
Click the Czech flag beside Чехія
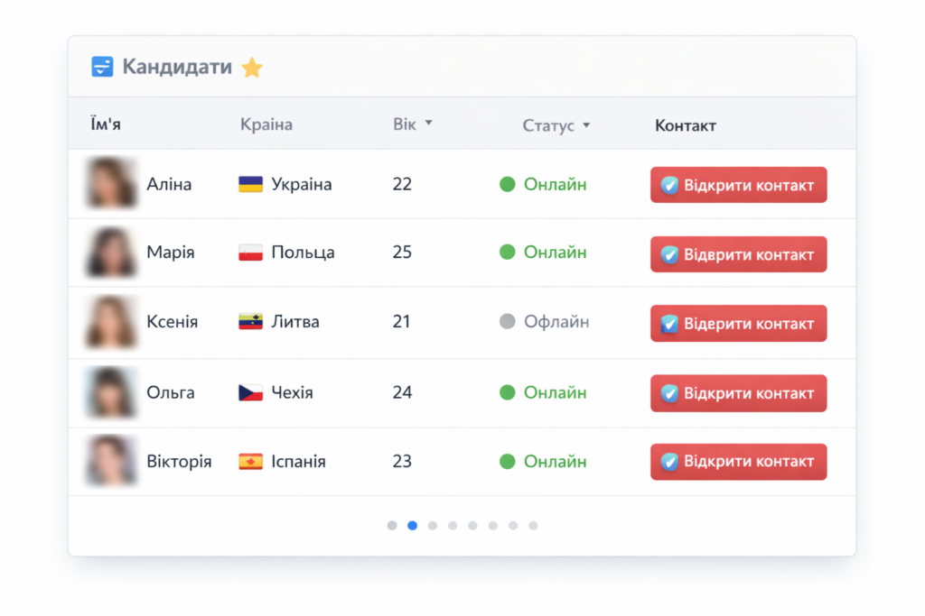click(x=250, y=392)
